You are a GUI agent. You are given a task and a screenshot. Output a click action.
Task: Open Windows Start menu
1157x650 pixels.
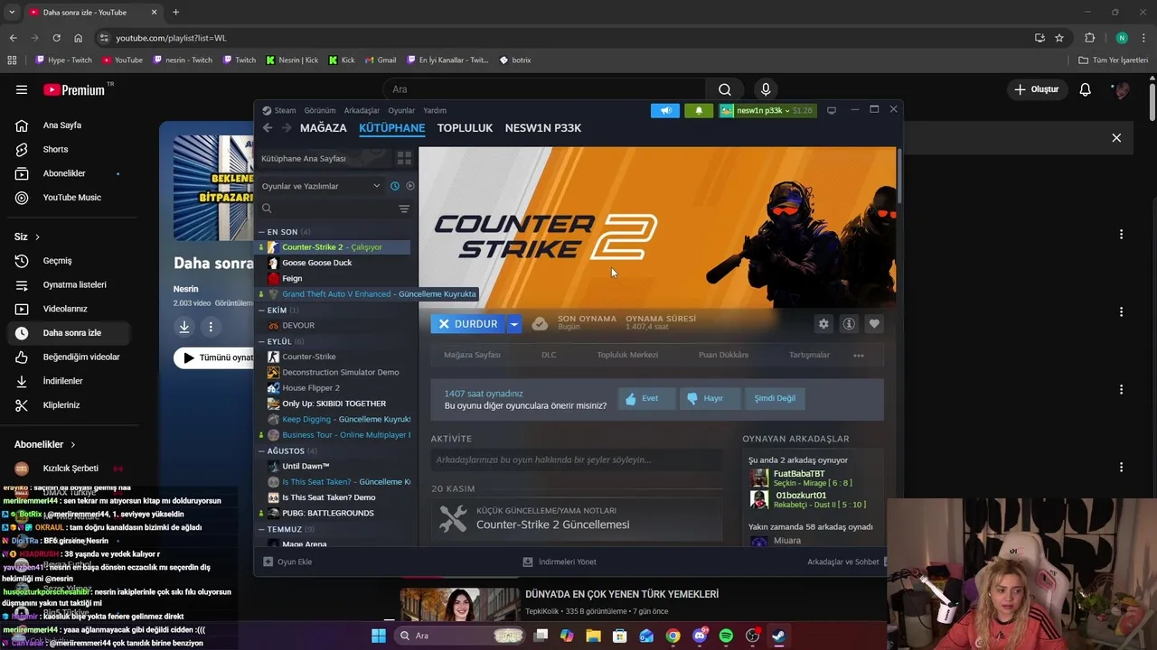pos(379,636)
